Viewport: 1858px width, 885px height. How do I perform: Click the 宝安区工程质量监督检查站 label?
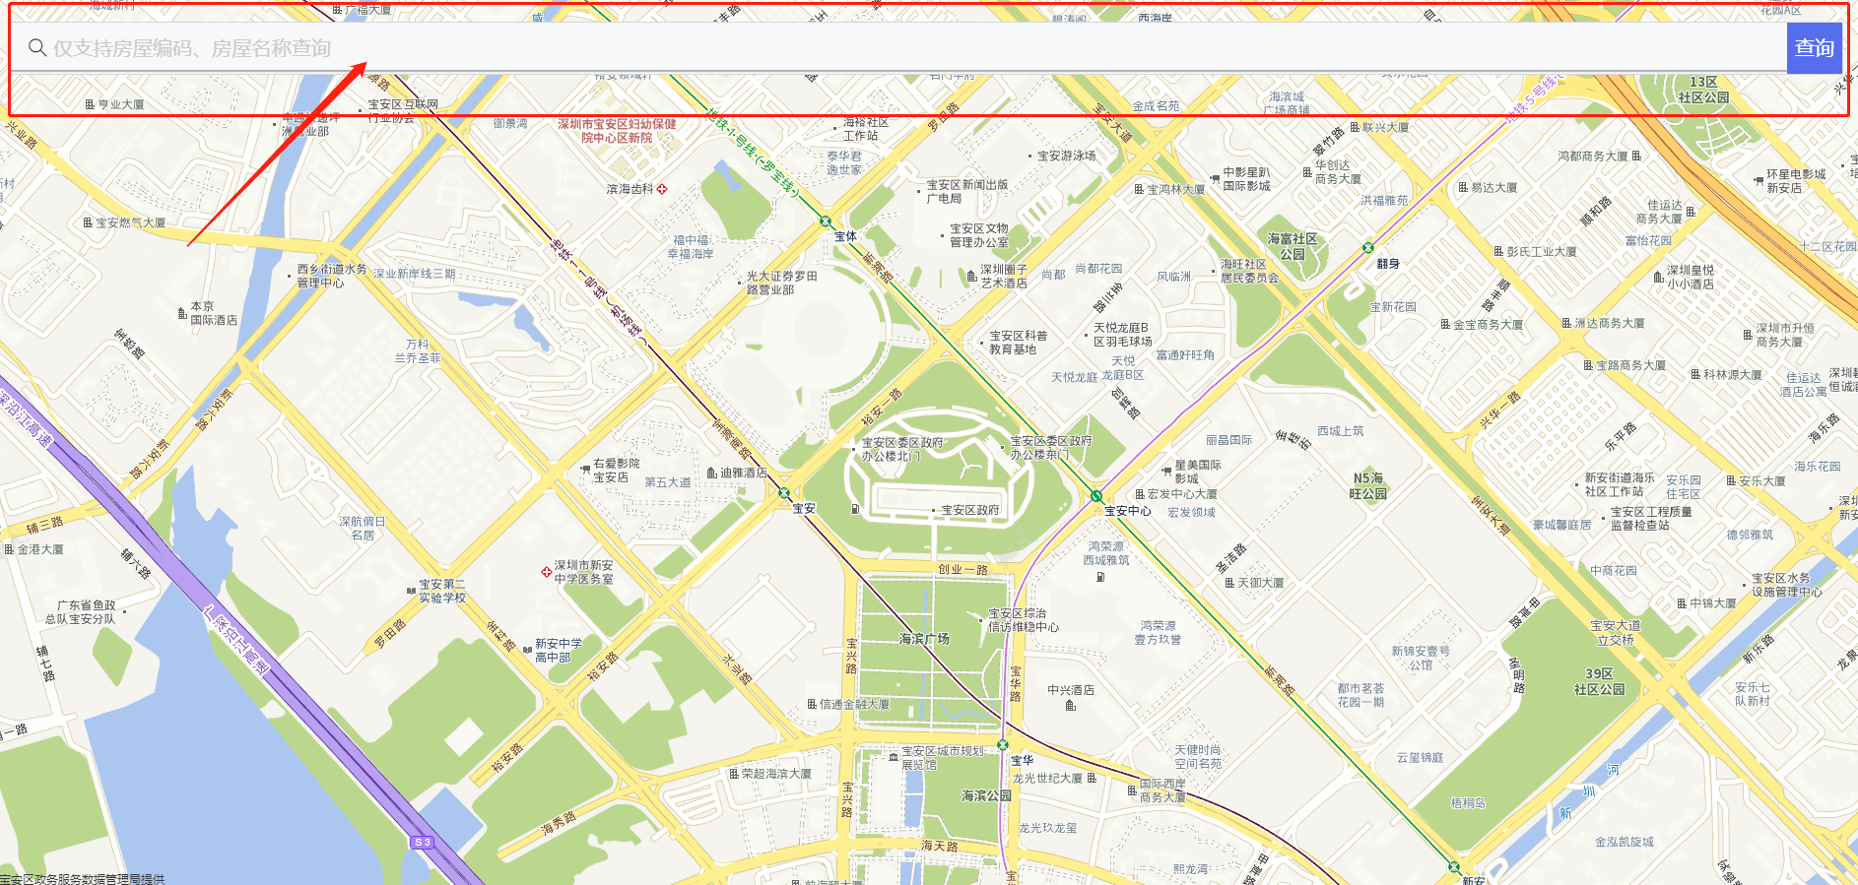click(1651, 519)
